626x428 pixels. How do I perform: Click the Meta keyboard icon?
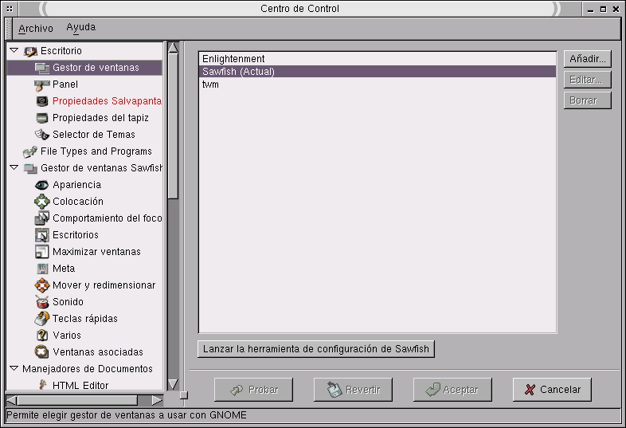tap(42, 269)
